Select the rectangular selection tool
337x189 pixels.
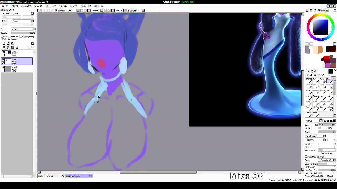point(307,71)
